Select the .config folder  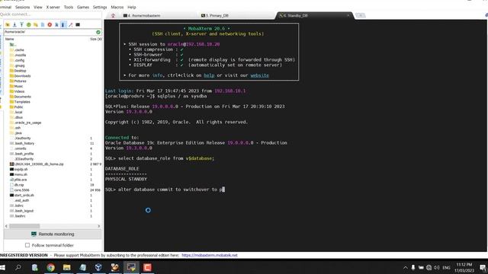coord(20,60)
